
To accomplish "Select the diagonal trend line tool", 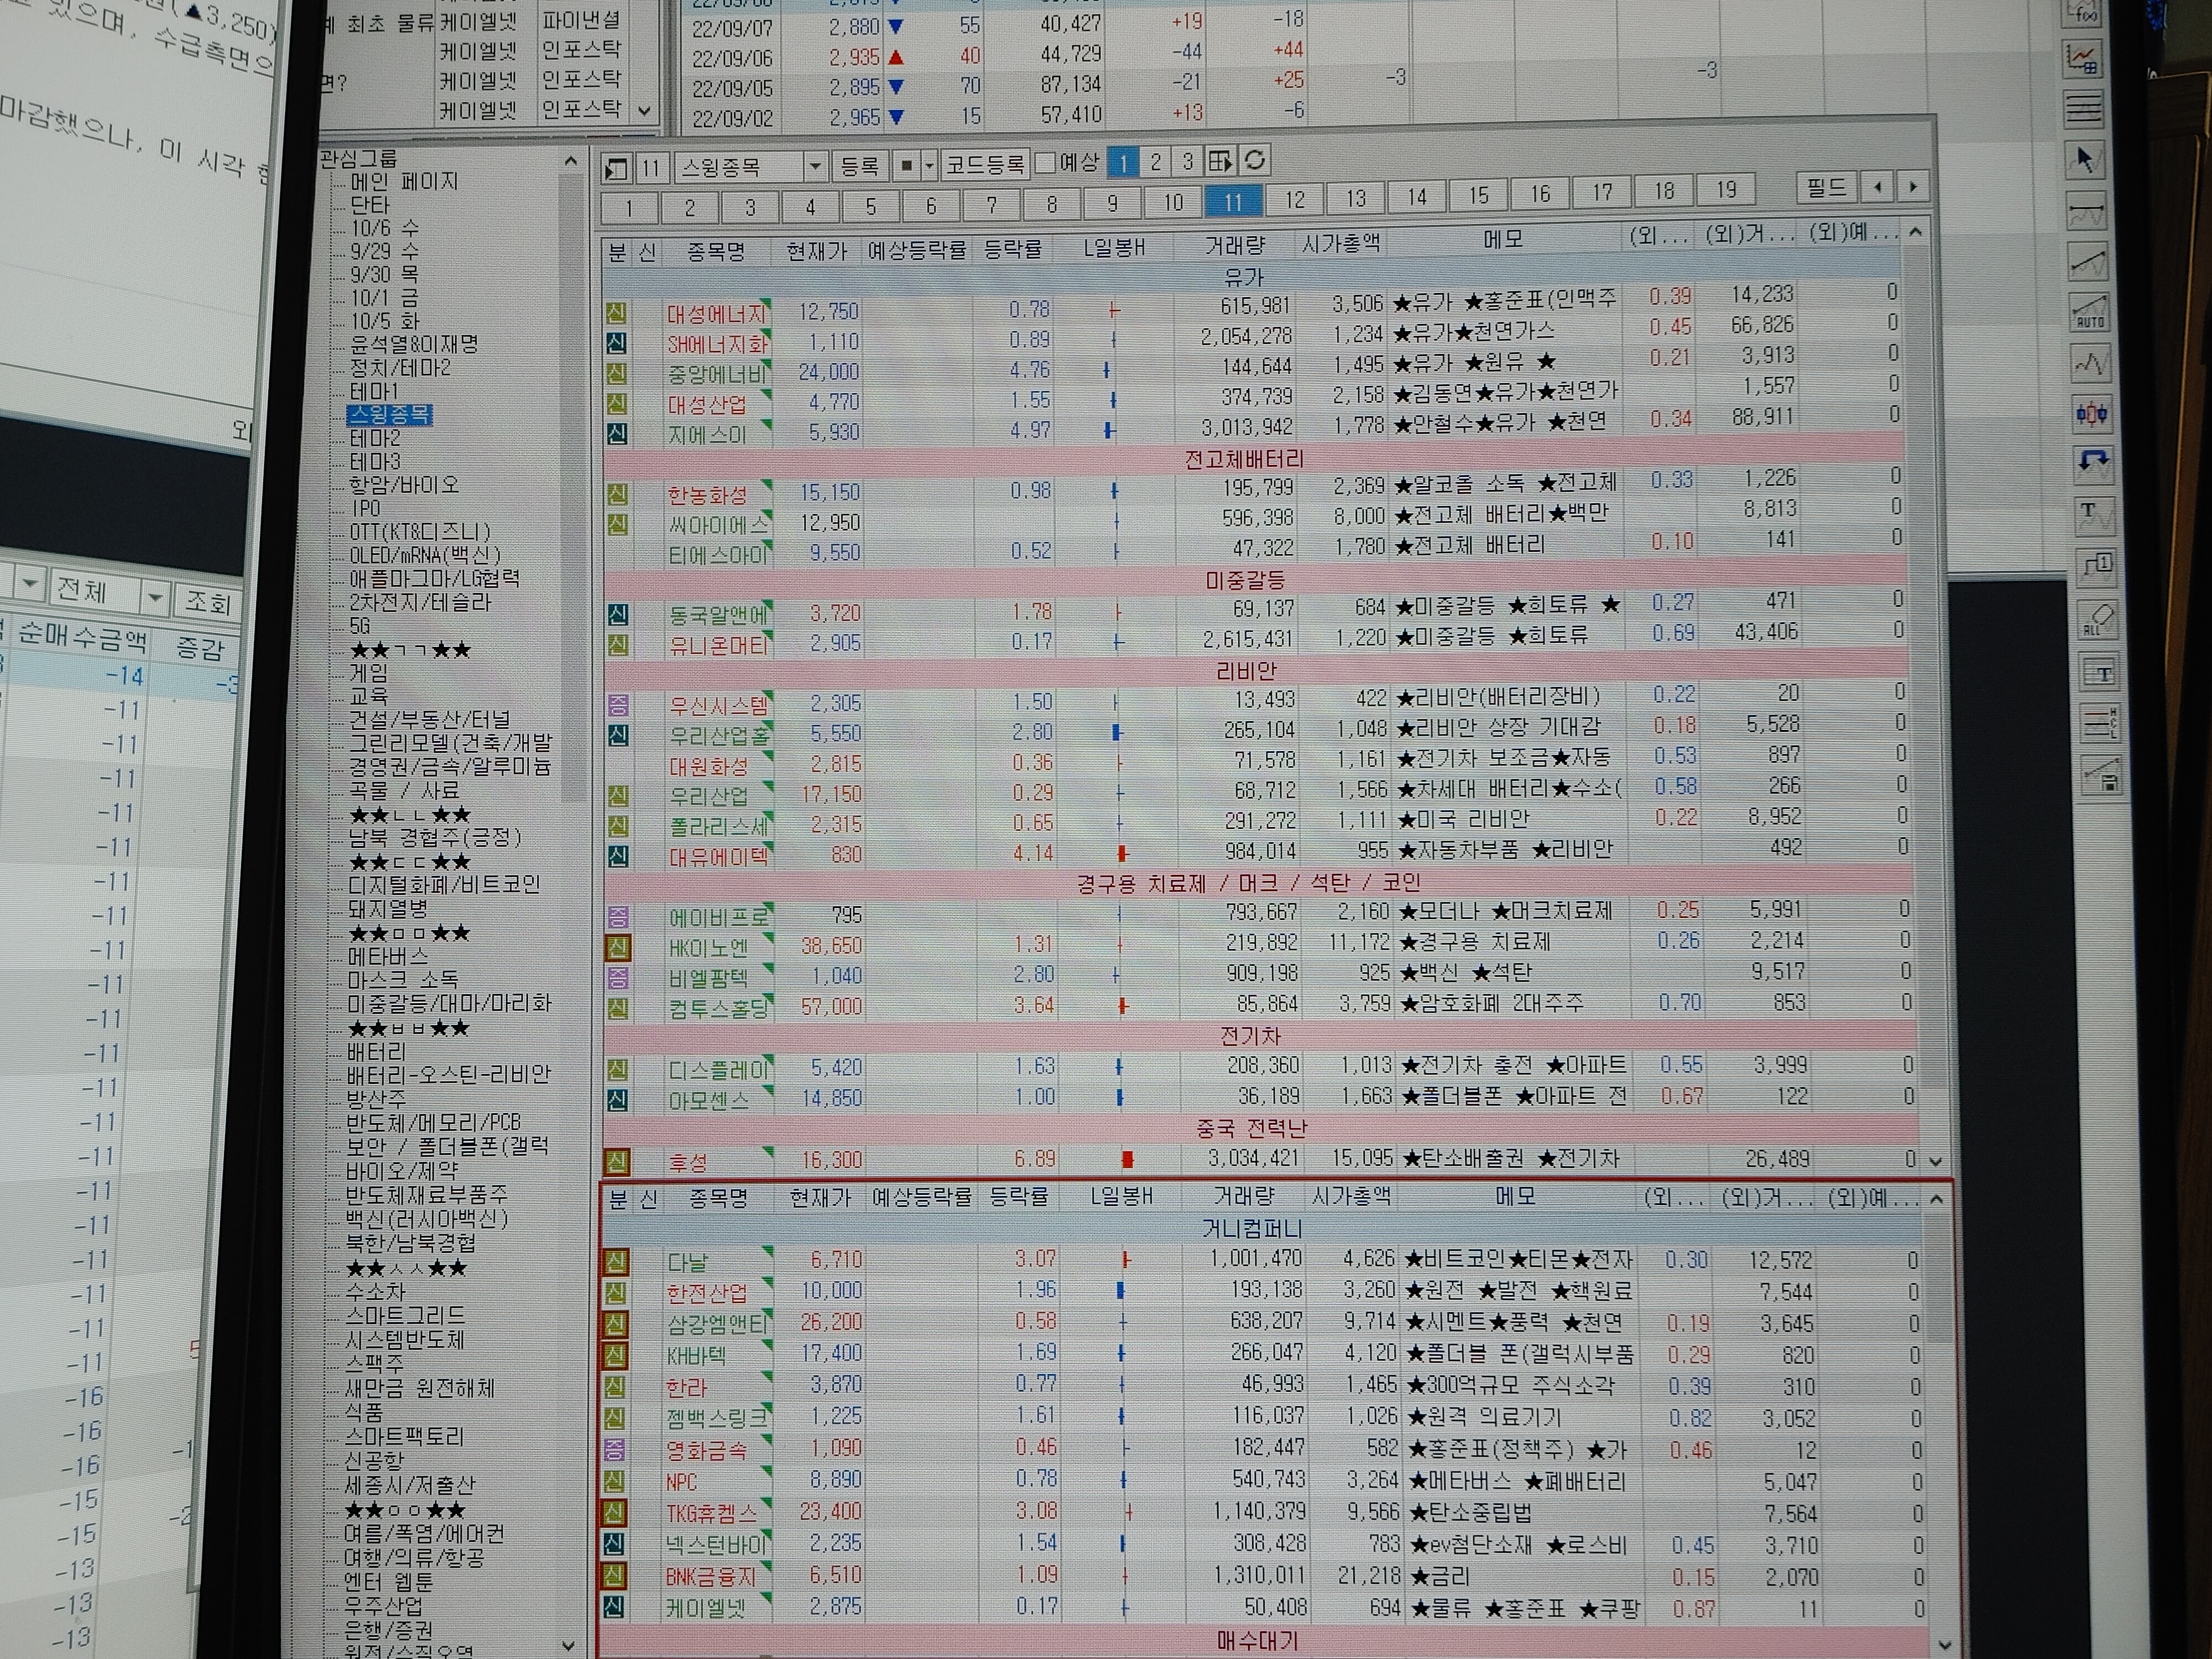I will (x=2089, y=263).
